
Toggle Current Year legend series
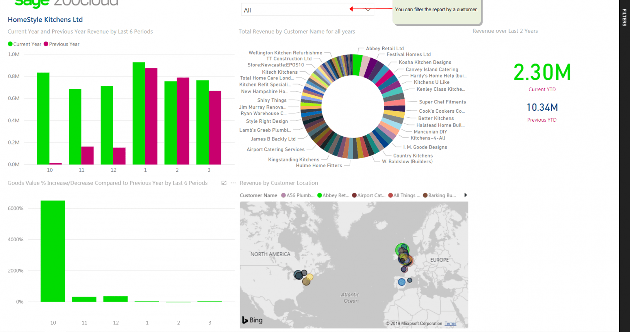point(24,44)
